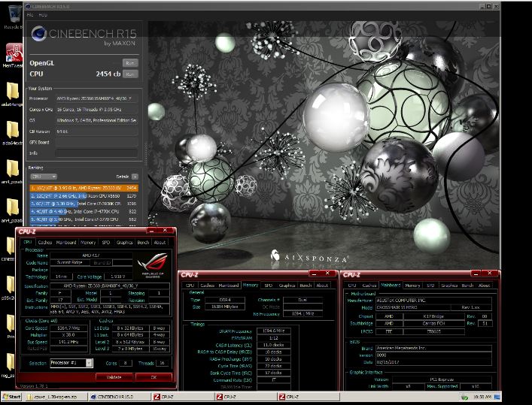
Task: Click the taskbar clock
Action: [x=482, y=397]
